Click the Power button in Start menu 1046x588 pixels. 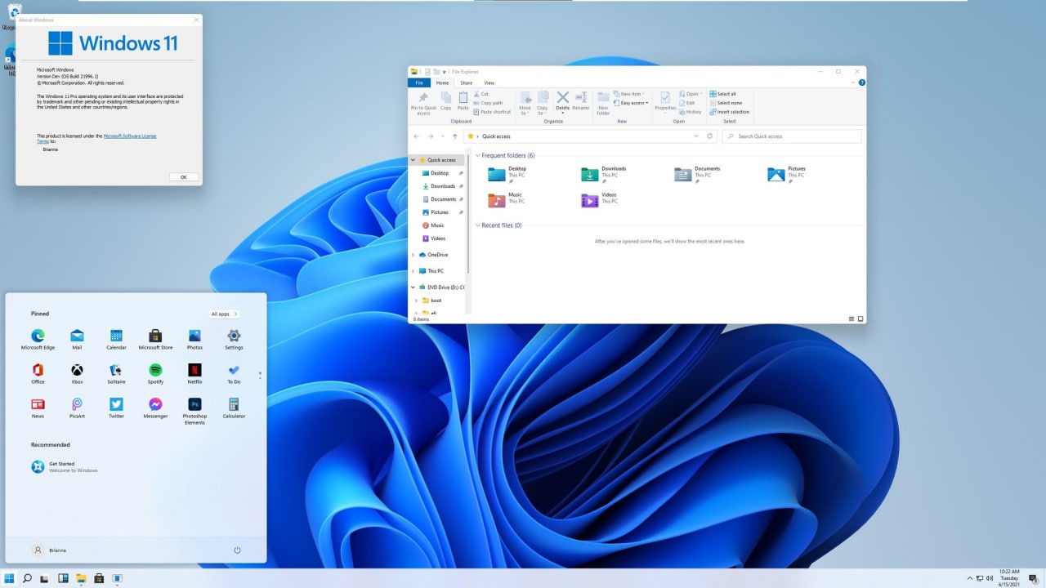(x=237, y=550)
